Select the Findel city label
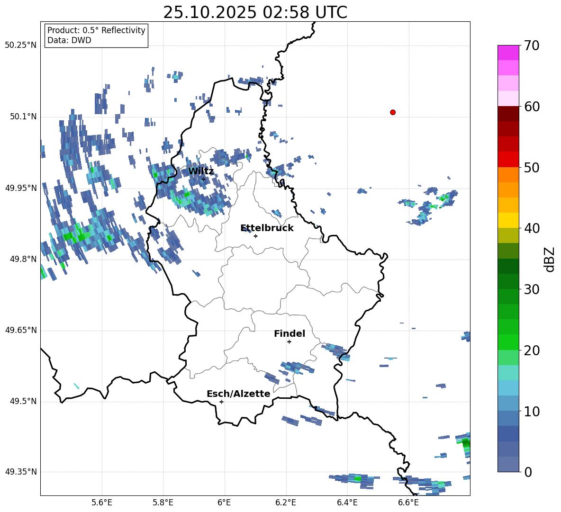Viewport: 561px width, 512px height. (x=290, y=333)
